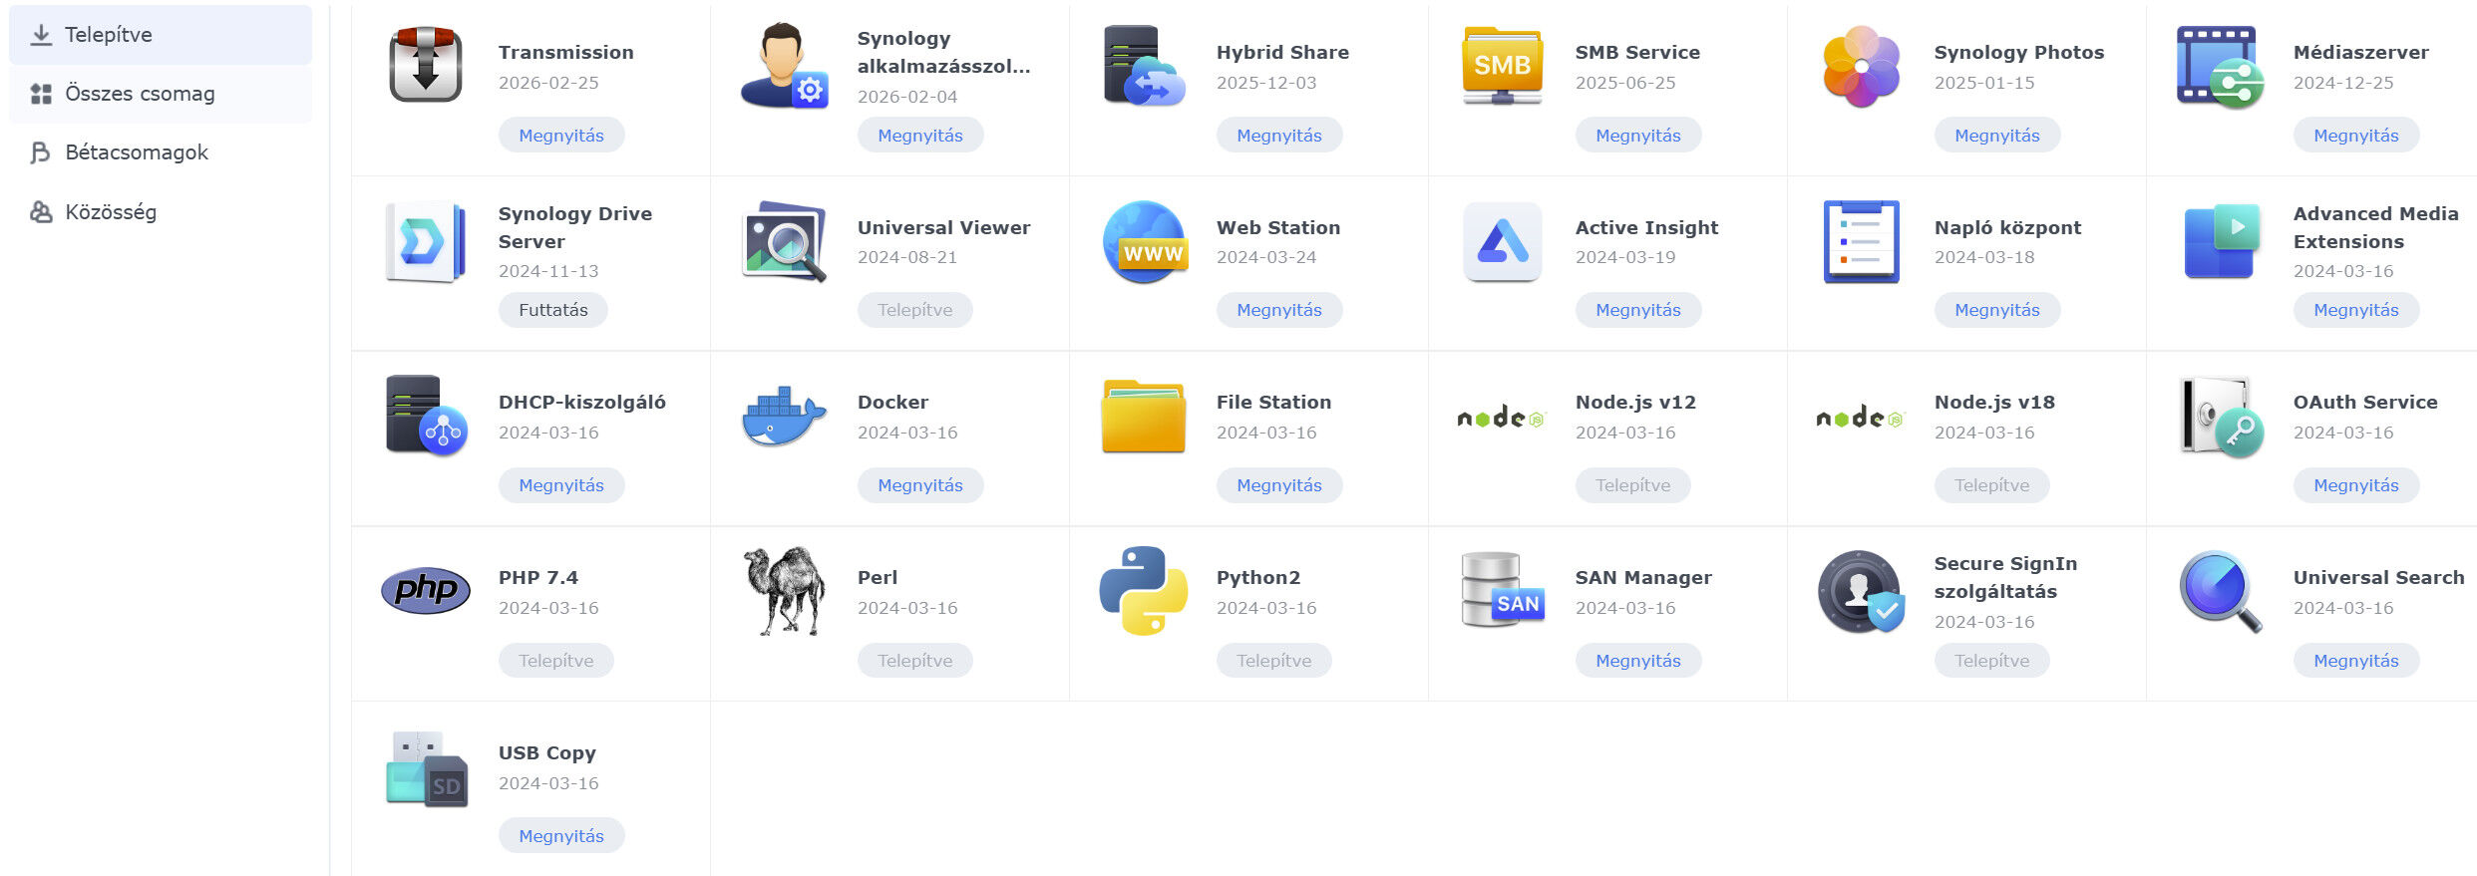Click the Web Station globe icon

point(1144,241)
